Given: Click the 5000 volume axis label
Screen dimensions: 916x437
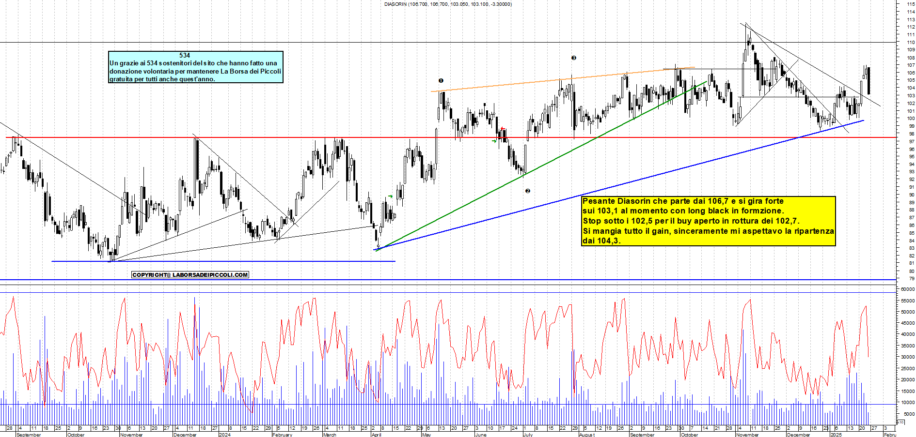Looking at the screenshot, I should click(909, 414).
